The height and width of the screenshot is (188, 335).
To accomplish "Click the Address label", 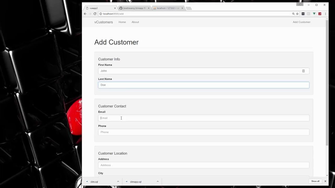I will (103, 159).
